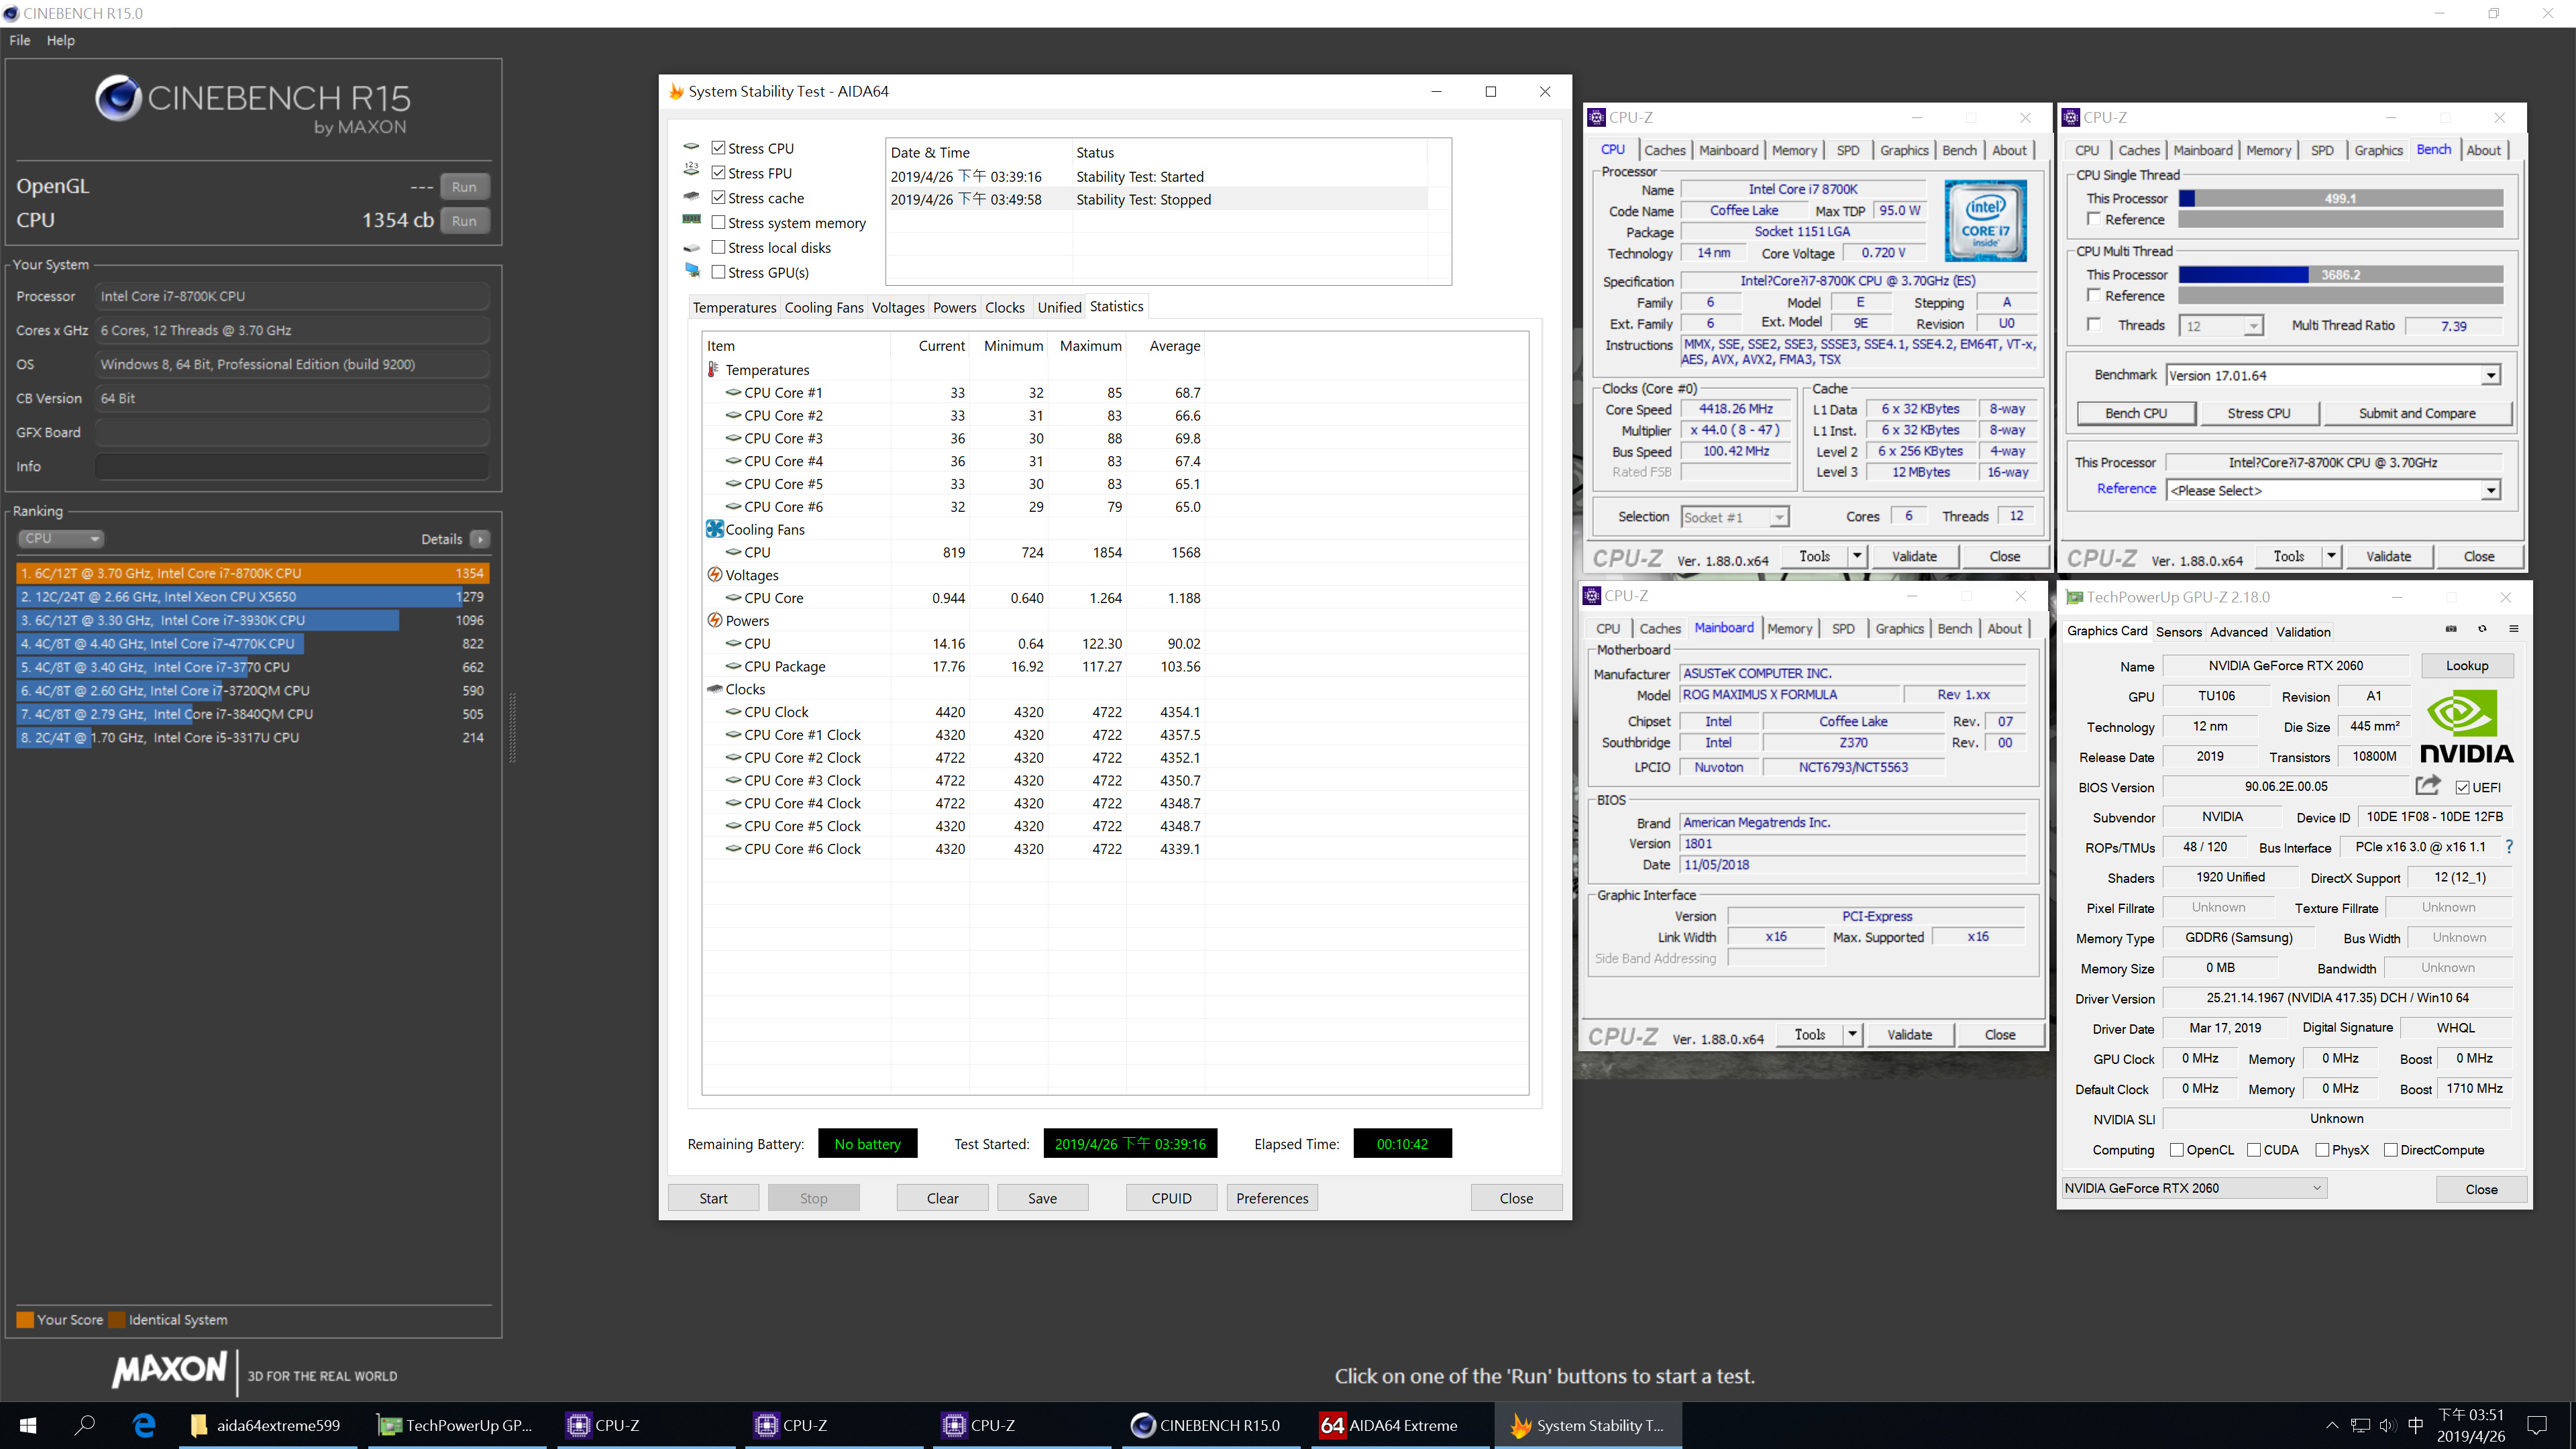Viewport: 2576px width, 1449px height.
Task: Open Tools dropdown arrow in CPU-Z Mainboard window
Action: tap(1852, 1034)
